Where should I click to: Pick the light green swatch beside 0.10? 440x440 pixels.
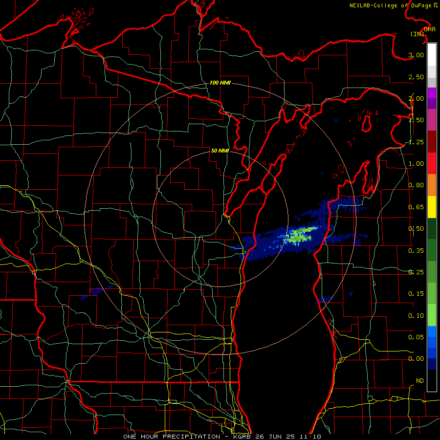[x=432, y=315]
